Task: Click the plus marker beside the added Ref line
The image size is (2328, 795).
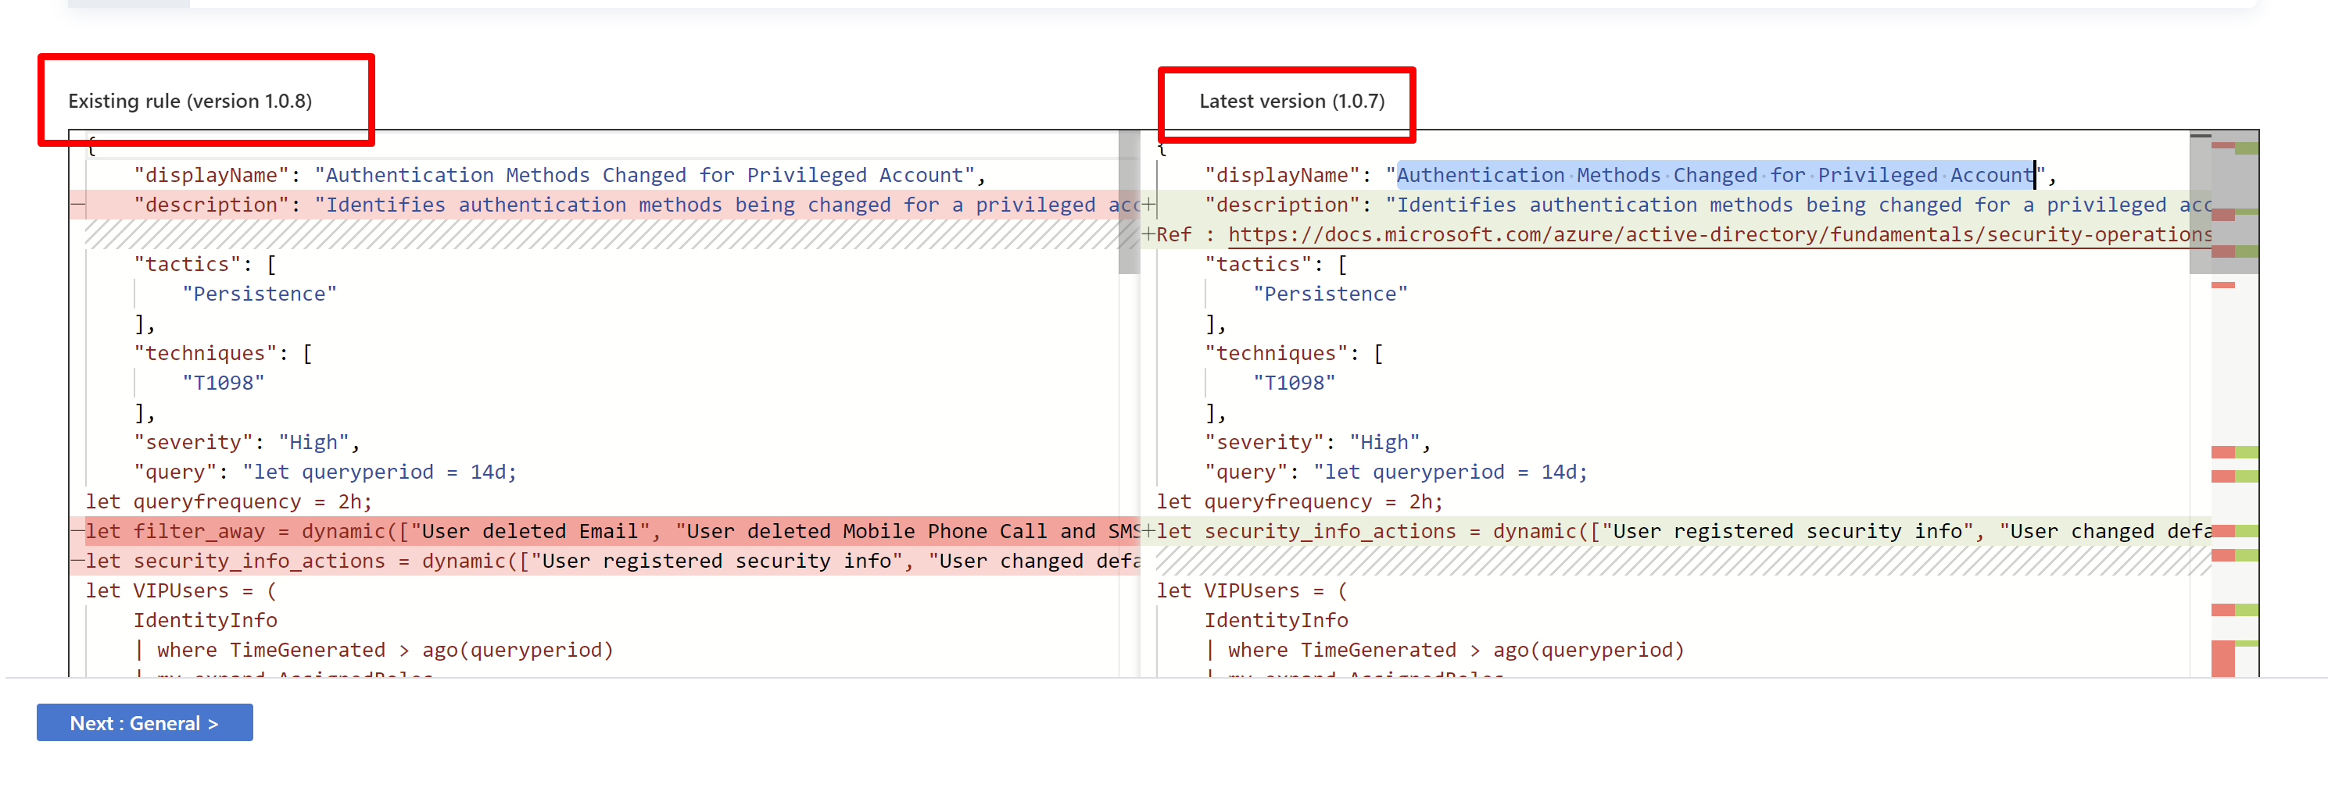Action: 1148,234
